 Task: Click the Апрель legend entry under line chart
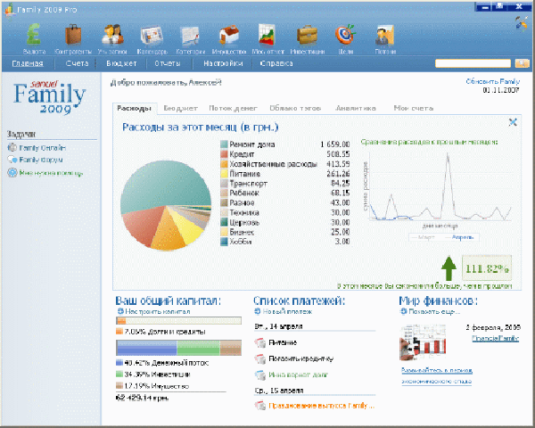pos(459,237)
